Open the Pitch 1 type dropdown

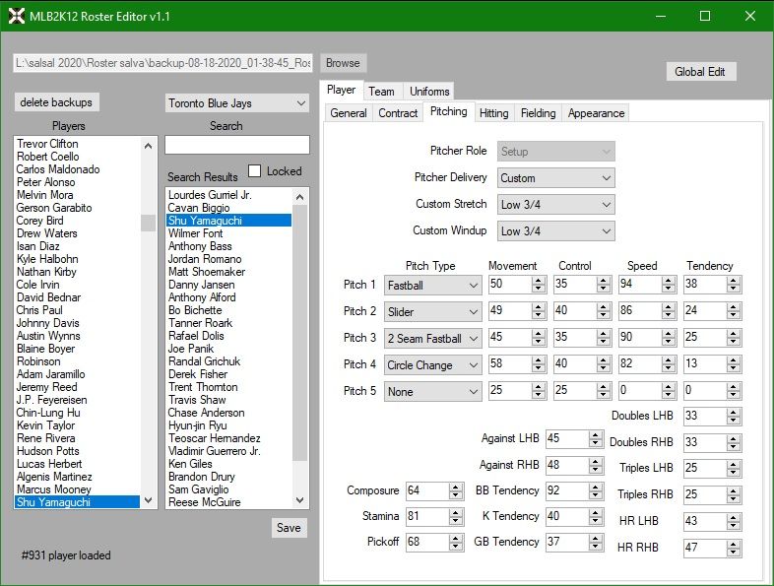click(433, 285)
